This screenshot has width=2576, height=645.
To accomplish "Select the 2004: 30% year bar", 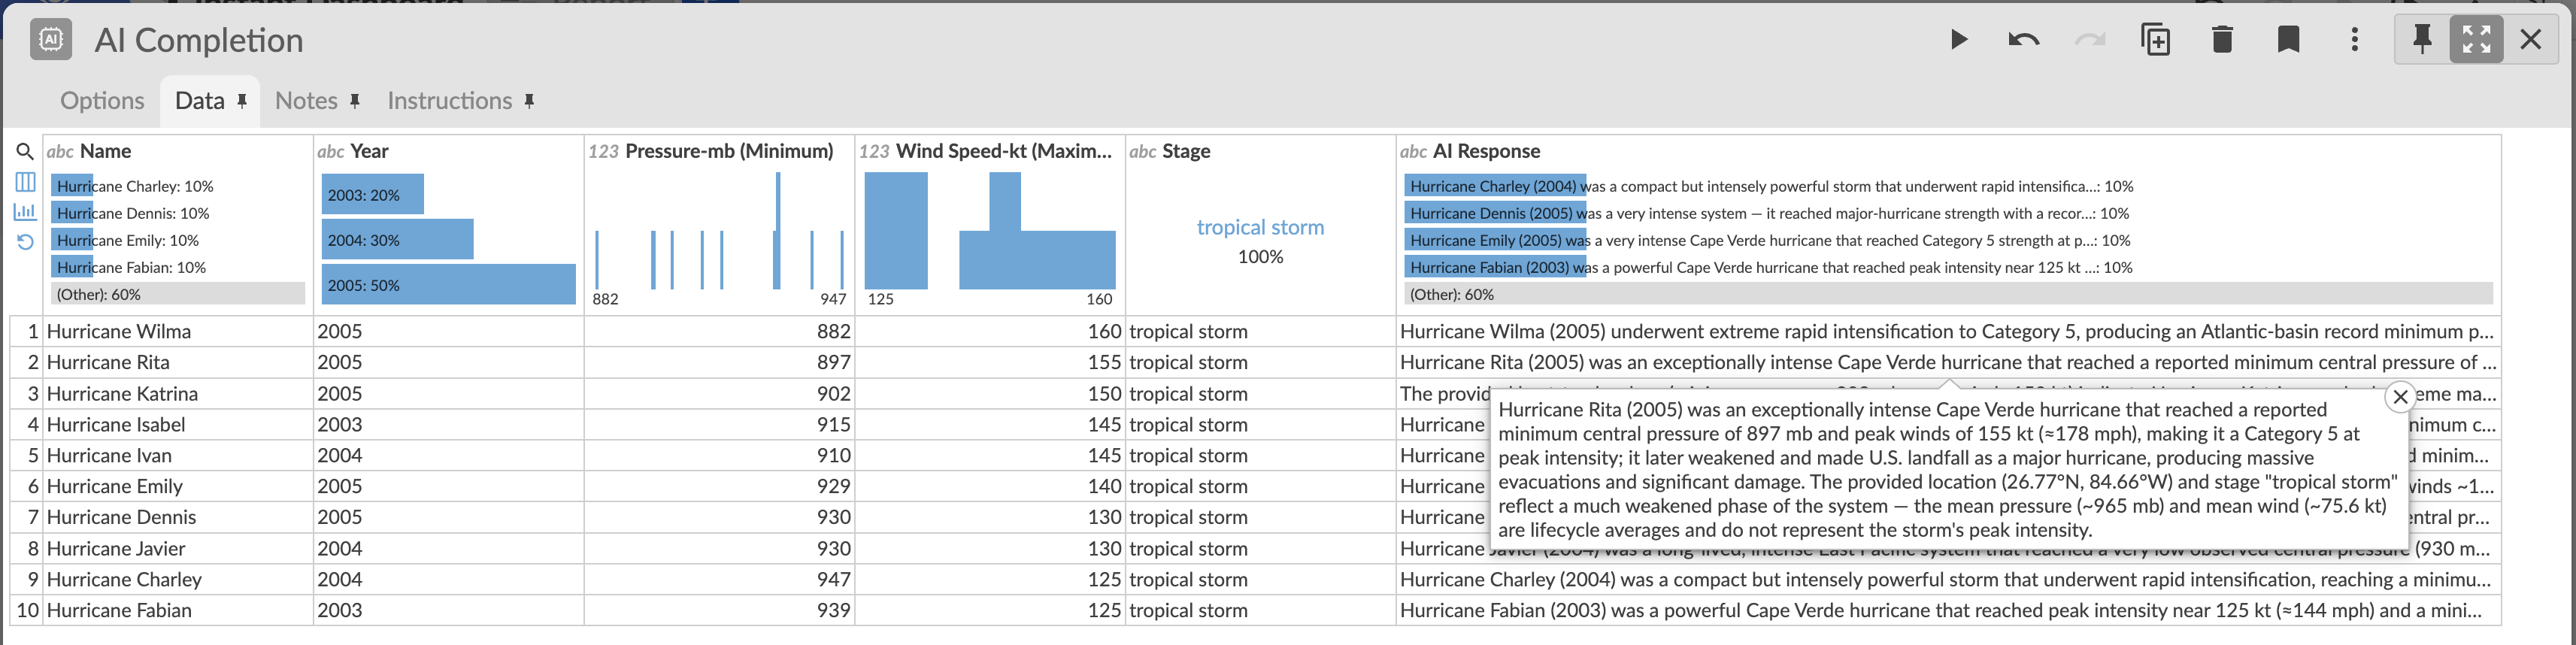I will click(x=398, y=240).
